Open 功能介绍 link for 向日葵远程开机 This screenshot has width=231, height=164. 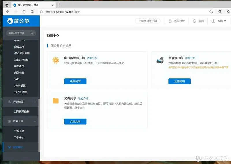tap(92, 58)
